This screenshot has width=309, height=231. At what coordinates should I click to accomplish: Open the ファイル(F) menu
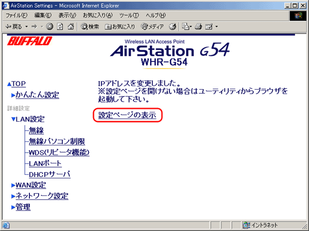16,15
